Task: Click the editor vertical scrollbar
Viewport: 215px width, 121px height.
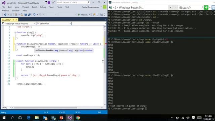Action: click(105, 67)
